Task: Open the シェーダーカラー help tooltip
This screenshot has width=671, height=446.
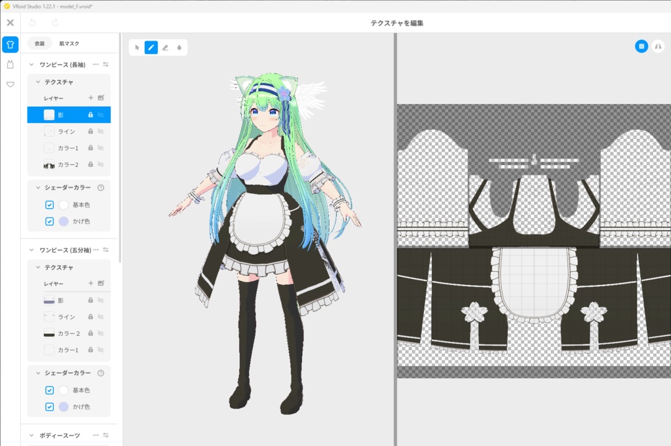Action: click(101, 187)
